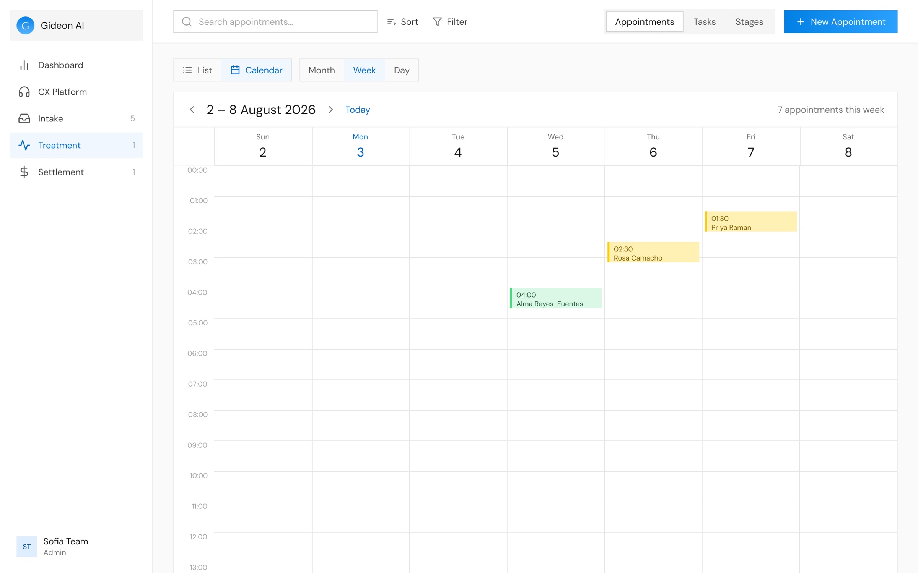The image size is (918, 573).
Task: Jump to Today in the calendar
Action: (x=358, y=110)
